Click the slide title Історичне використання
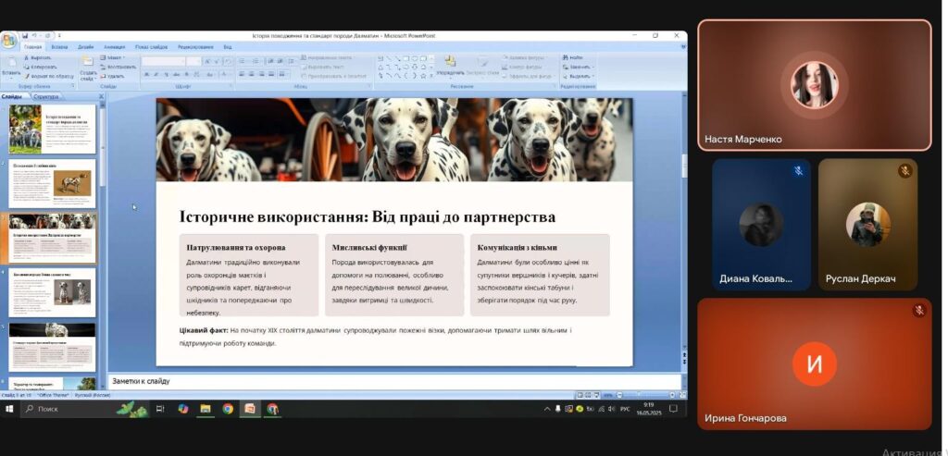The width and height of the screenshot is (948, 456). (367, 216)
